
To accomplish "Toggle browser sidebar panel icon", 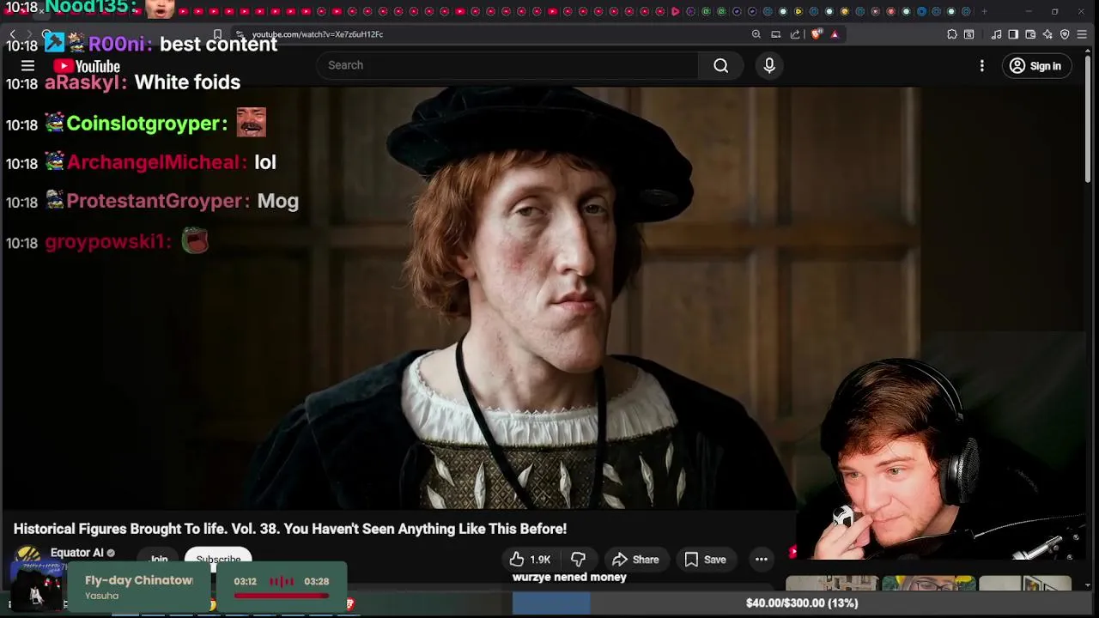I will click(1013, 34).
